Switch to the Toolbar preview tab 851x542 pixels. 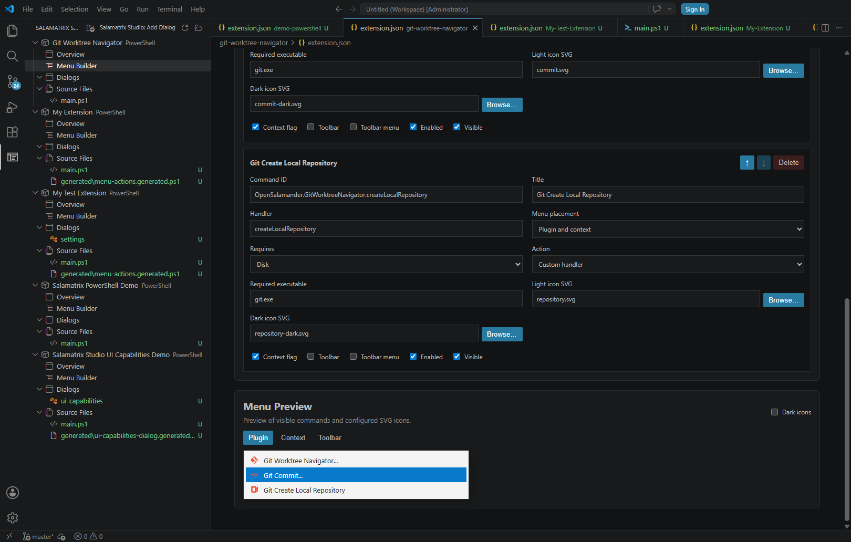click(330, 437)
